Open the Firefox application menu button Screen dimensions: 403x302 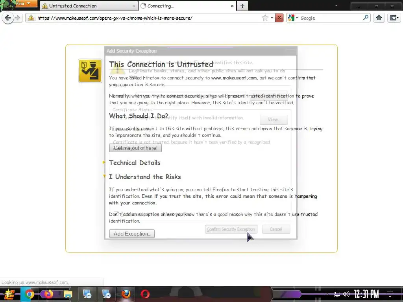pyautogui.click(x=23, y=4)
